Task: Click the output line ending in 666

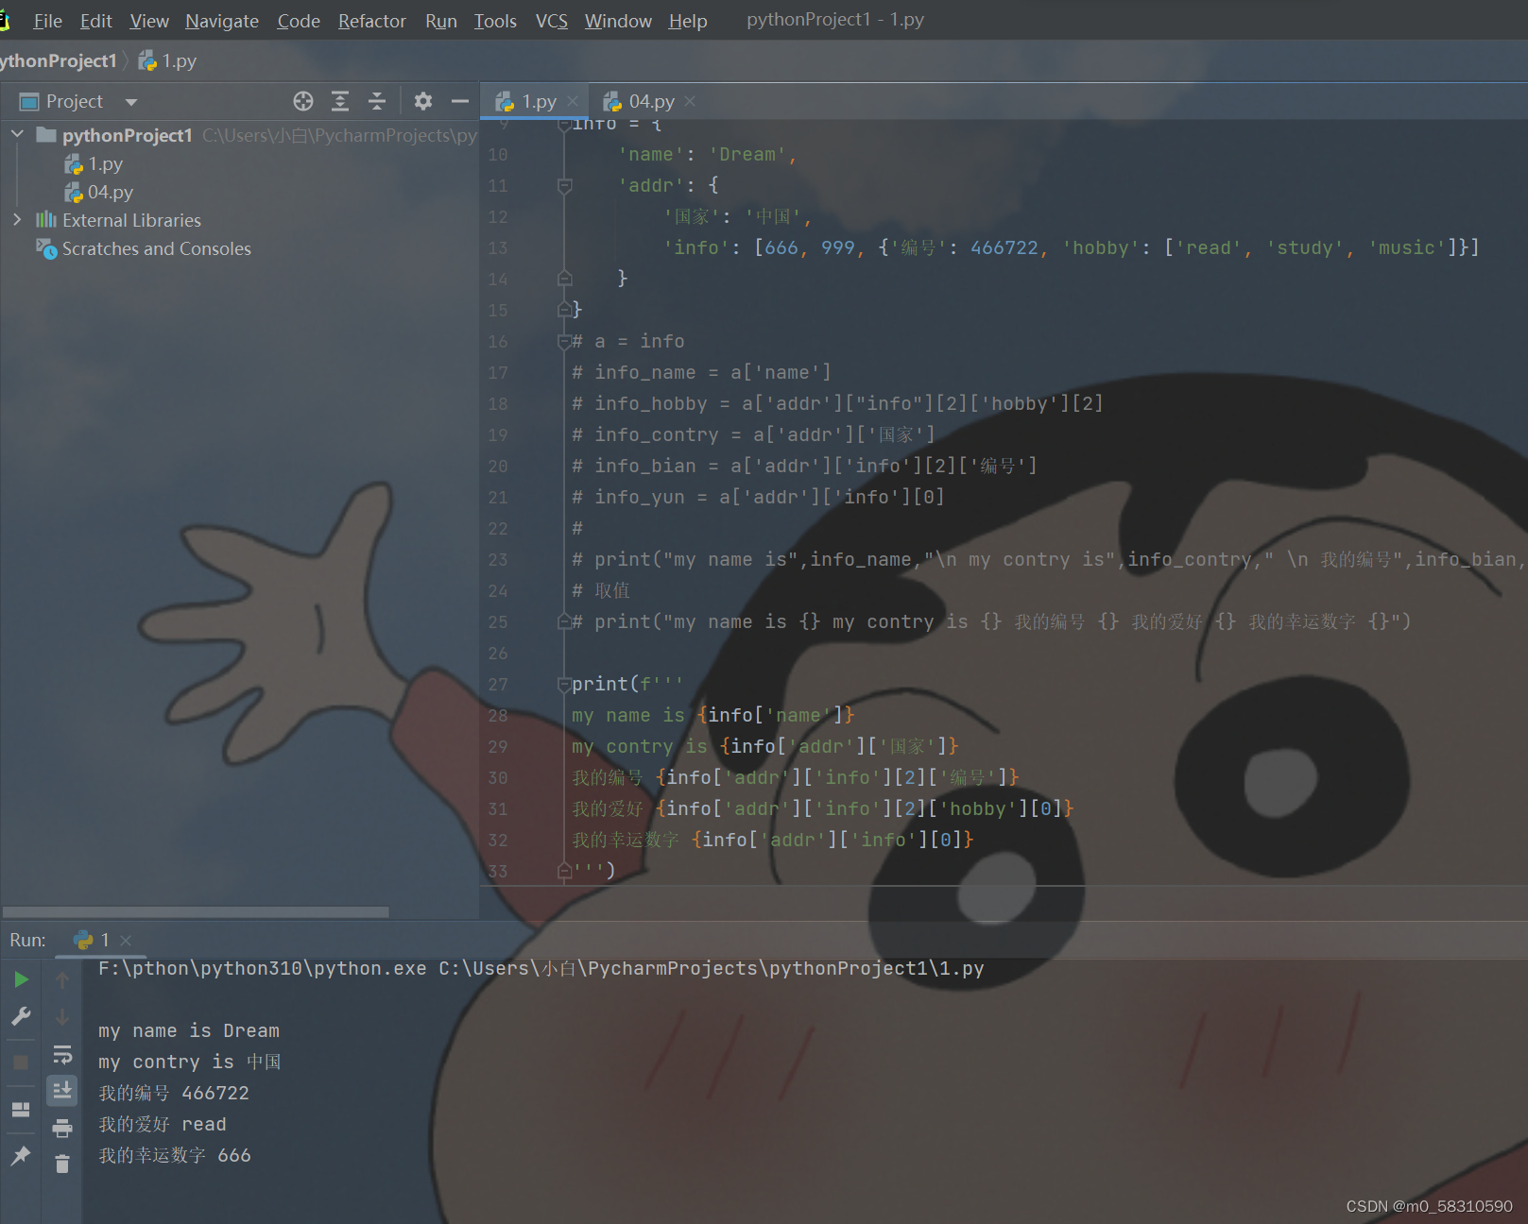Action: [x=175, y=1155]
